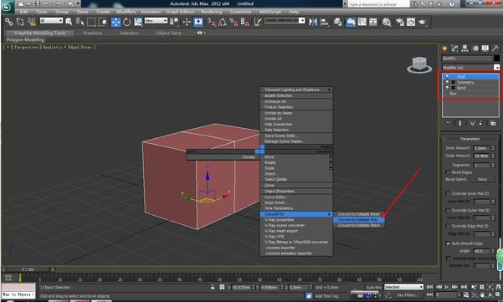
Task: Choose Convert to Editable Poly
Action: click(x=359, y=220)
